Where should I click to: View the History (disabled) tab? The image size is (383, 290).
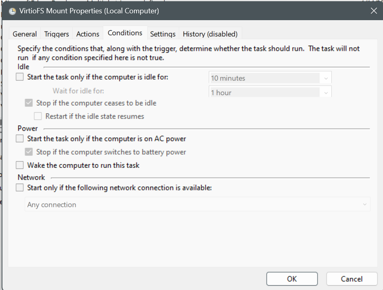click(210, 34)
